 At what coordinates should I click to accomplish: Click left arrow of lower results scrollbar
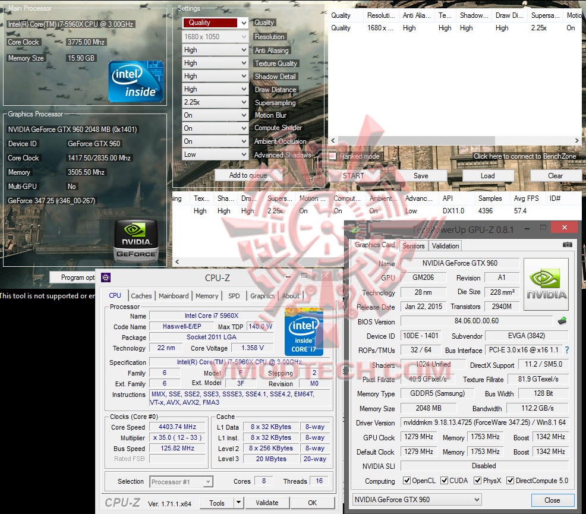pyautogui.click(x=178, y=261)
